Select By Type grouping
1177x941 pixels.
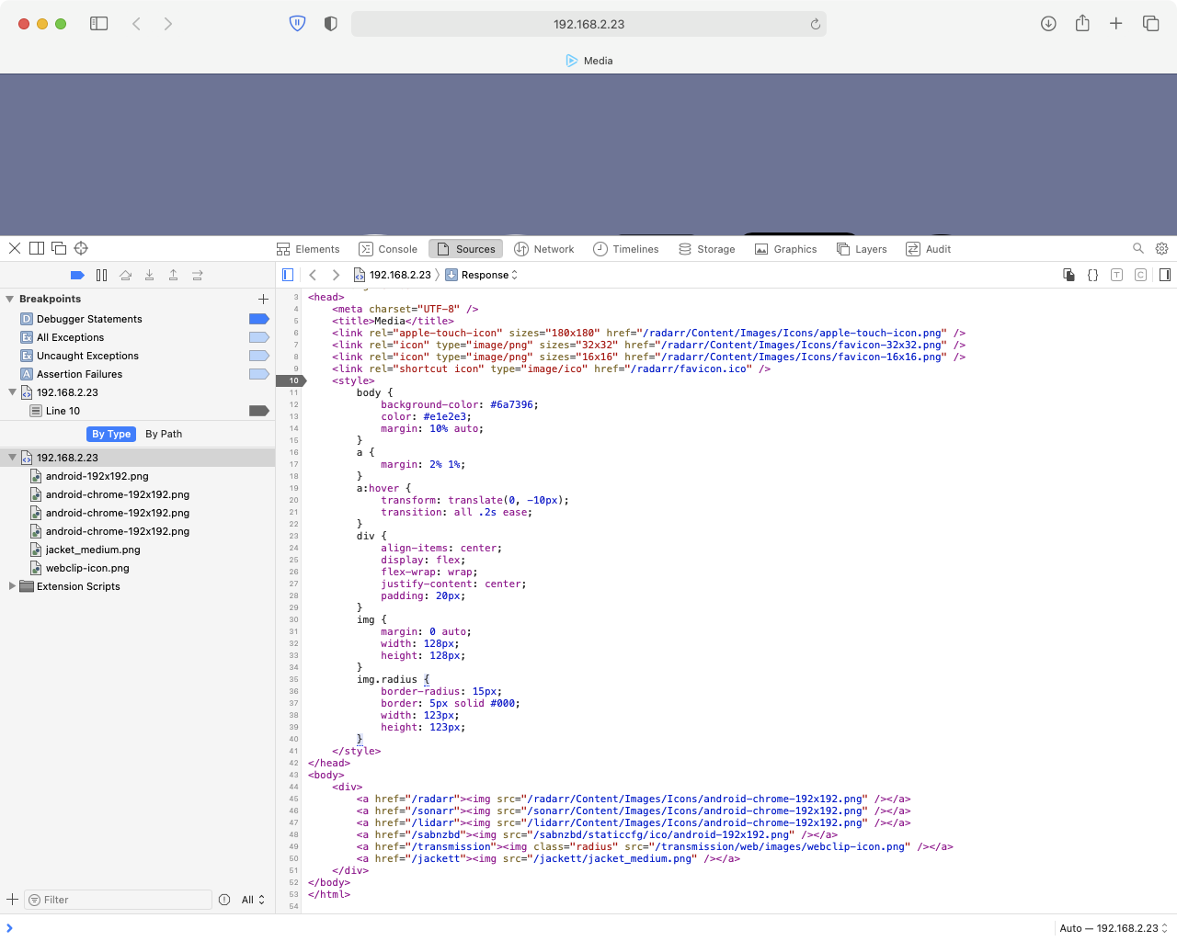pos(111,434)
